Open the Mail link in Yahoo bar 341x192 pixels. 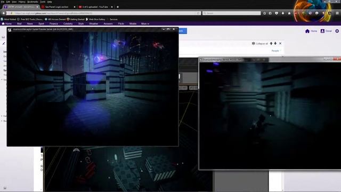pyautogui.click(x=19, y=23)
